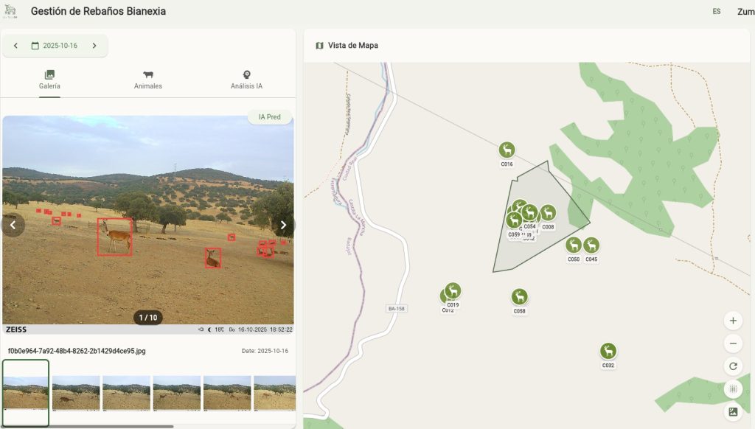The image size is (755, 429).
Task: Reset the map view with refresh icon
Action: tap(733, 366)
